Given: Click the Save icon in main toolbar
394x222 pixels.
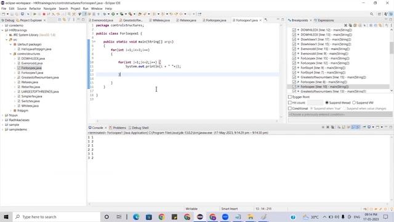Looking at the screenshot, I should click(12, 14).
